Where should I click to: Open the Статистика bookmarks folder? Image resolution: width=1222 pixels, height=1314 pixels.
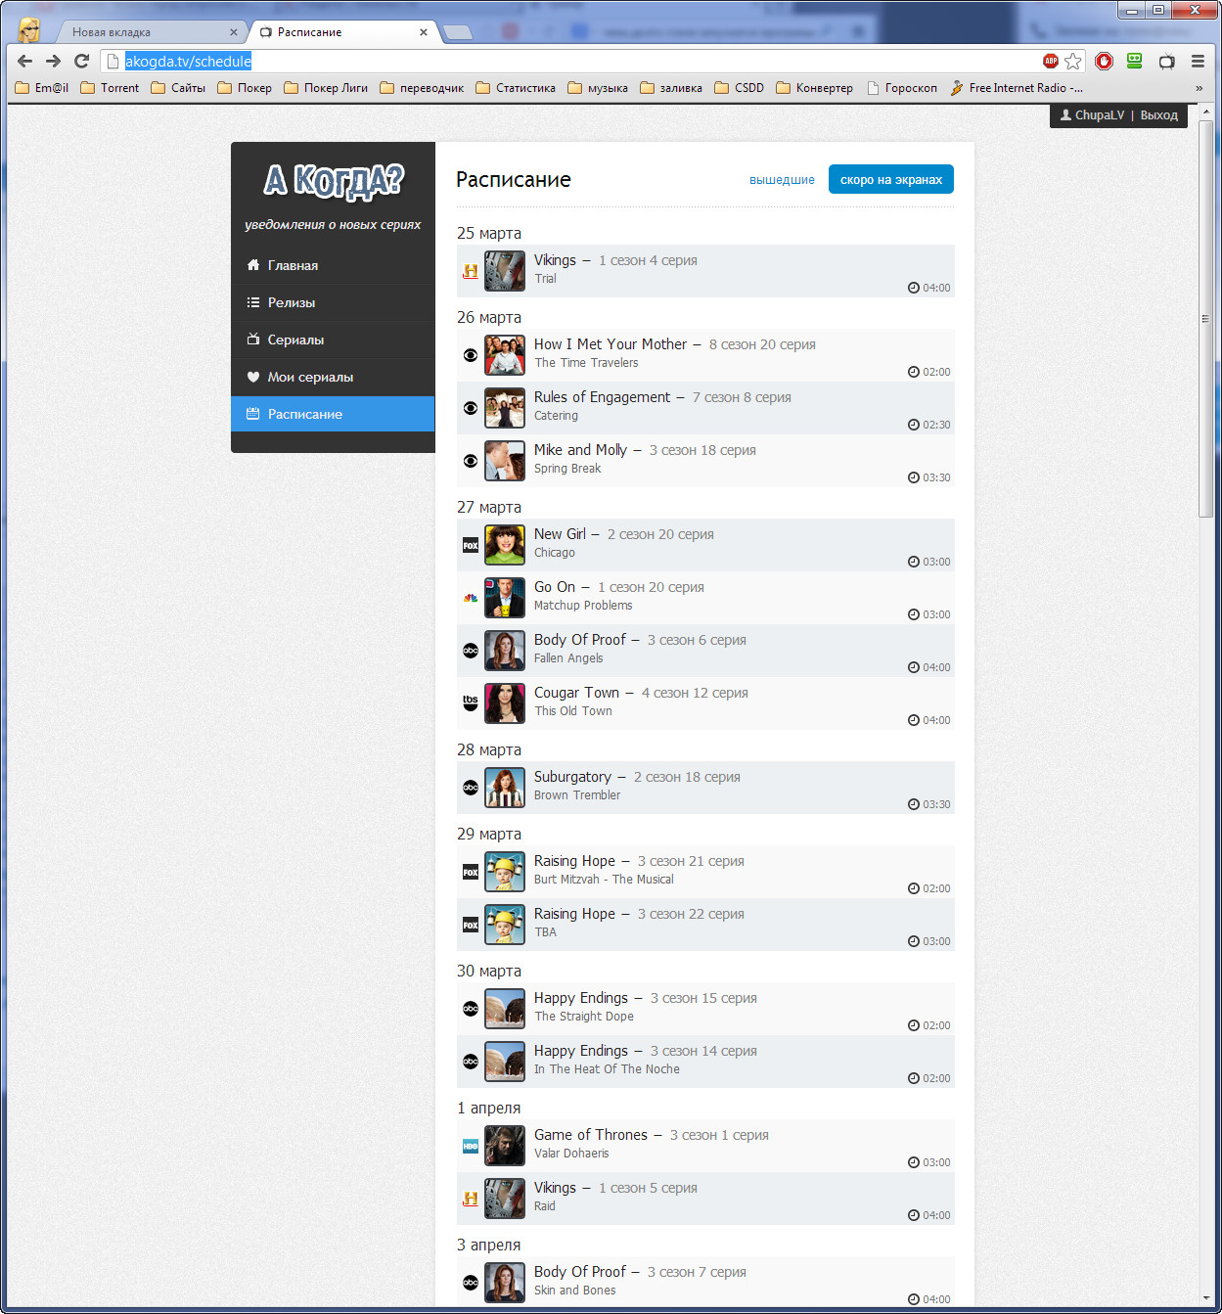(x=516, y=88)
